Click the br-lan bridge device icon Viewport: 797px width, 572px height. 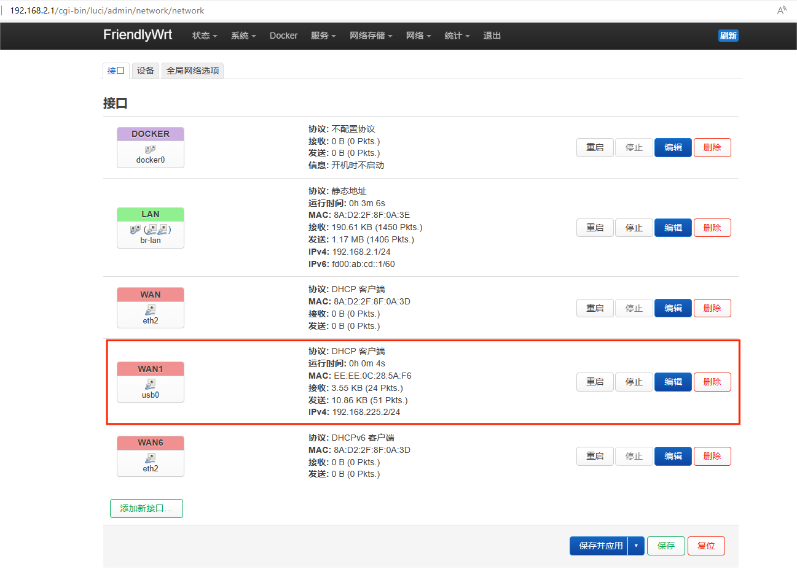pyautogui.click(x=135, y=230)
